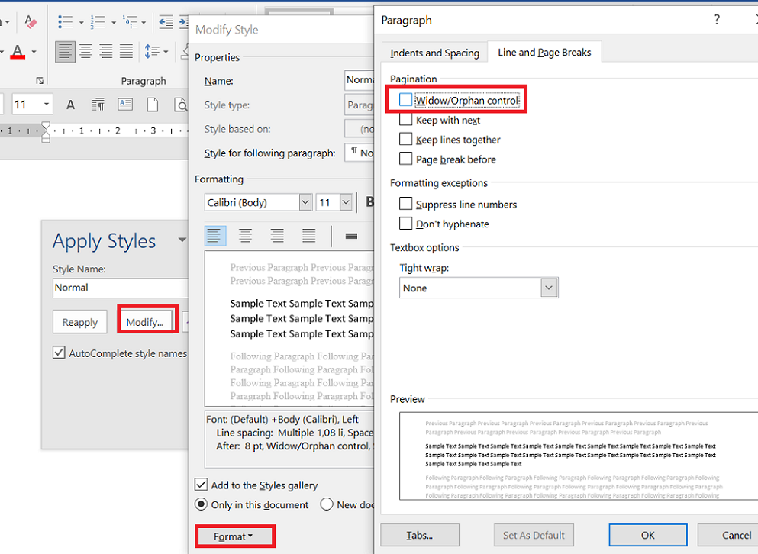Click the text box icon in quick toolbar

pos(125,105)
